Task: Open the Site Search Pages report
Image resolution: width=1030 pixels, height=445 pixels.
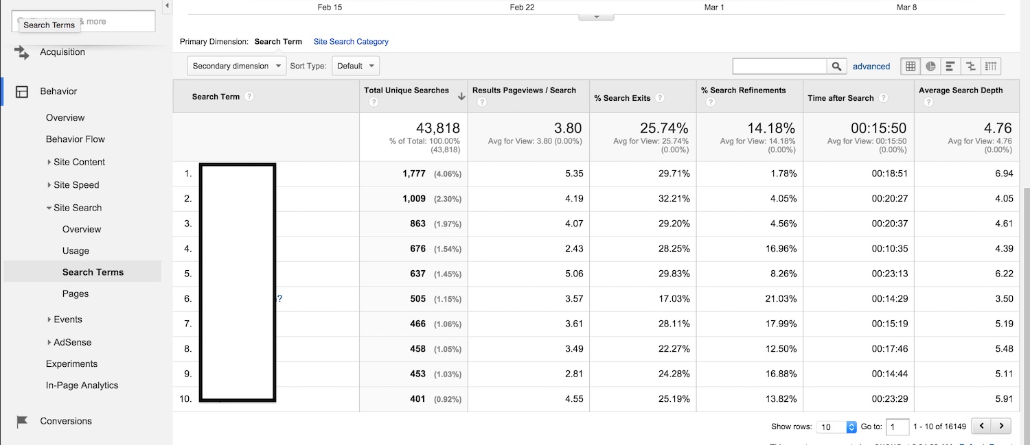Action: 76,293
